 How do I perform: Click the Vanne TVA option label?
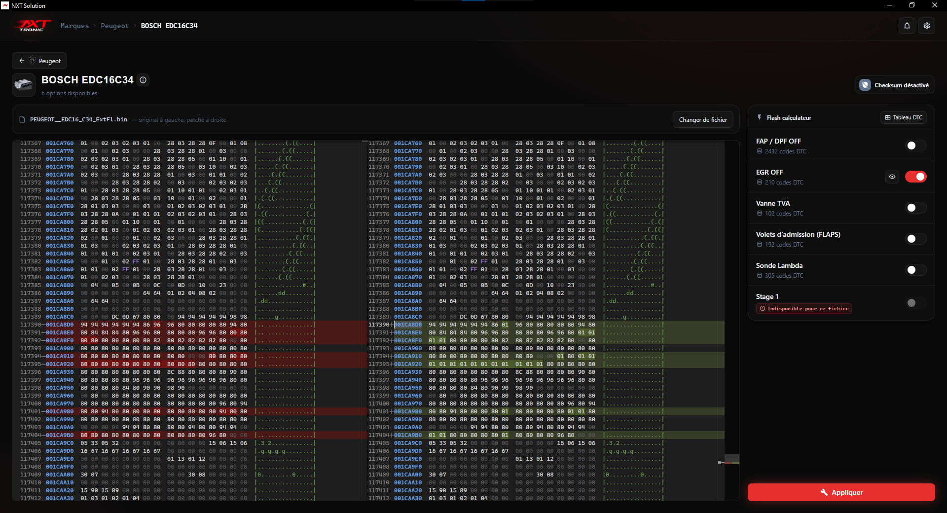click(x=773, y=203)
